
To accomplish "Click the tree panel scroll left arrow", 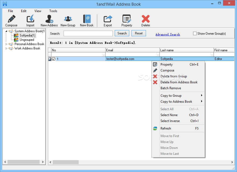I will point(5,162).
